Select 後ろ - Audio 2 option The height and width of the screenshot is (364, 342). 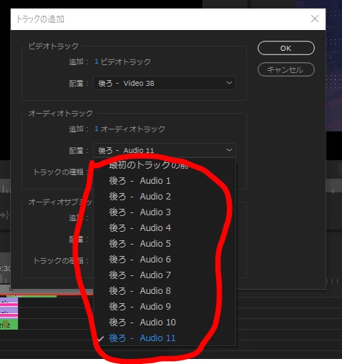click(165, 197)
